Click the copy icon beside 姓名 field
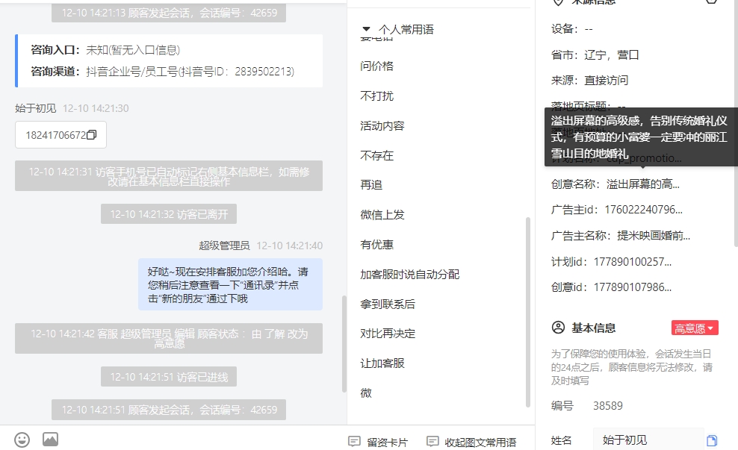This screenshot has width=738, height=450. [712, 440]
